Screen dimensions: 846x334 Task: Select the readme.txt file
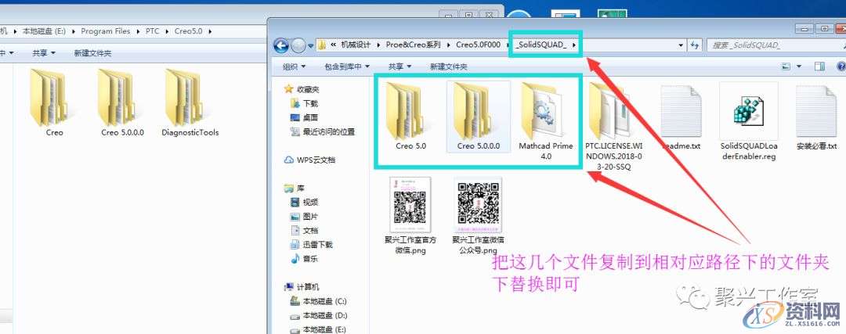(681, 117)
